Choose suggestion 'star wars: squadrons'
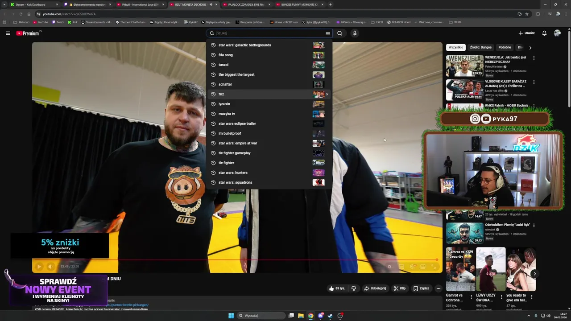This screenshot has width=571, height=321. [x=269, y=182]
